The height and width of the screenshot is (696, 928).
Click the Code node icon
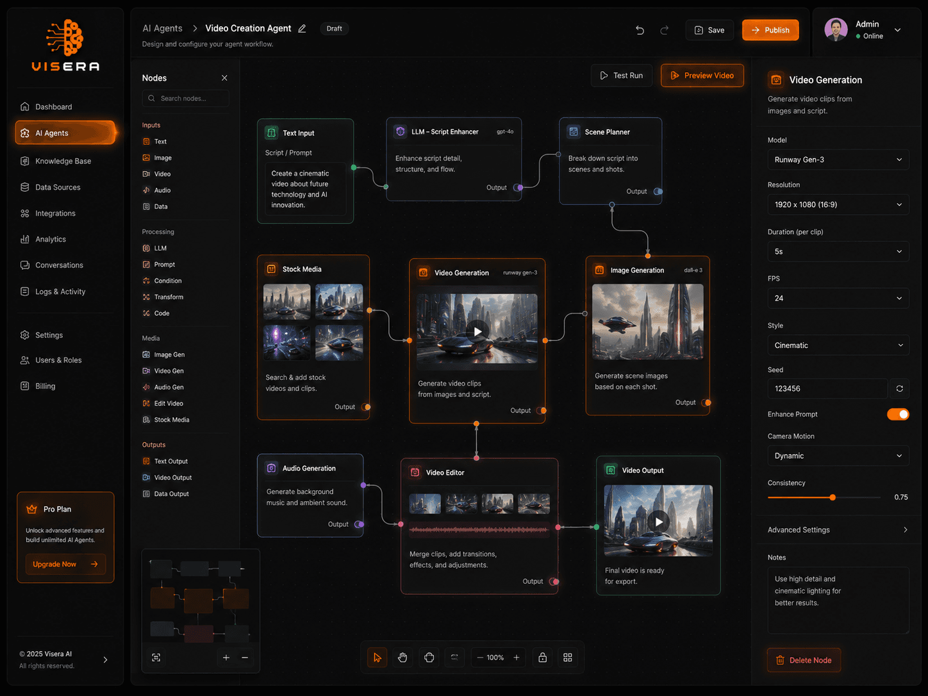point(146,313)
